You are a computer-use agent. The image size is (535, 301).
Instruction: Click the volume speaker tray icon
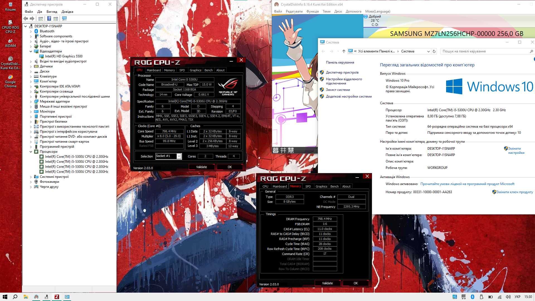coord(508,297)
